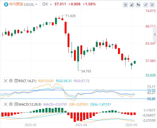Viewport: 157px width, 128px height.
Task: Expand the side panel chevron on right edge
Action: (x=155, y=34)
